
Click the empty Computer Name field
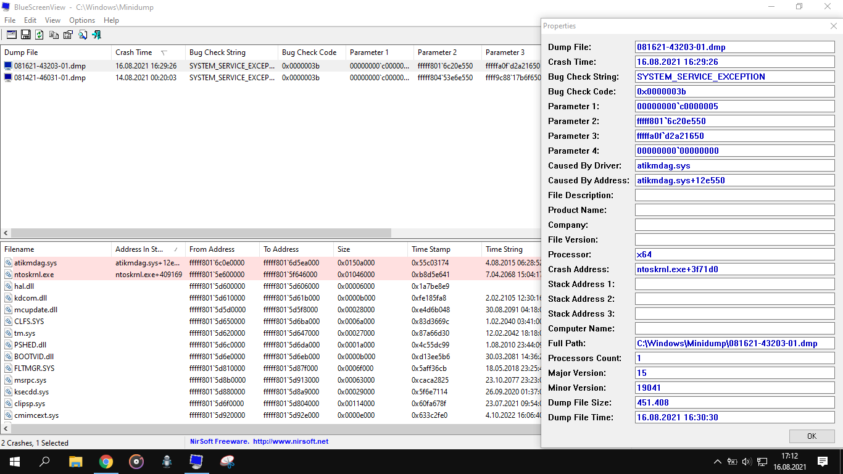734,328
